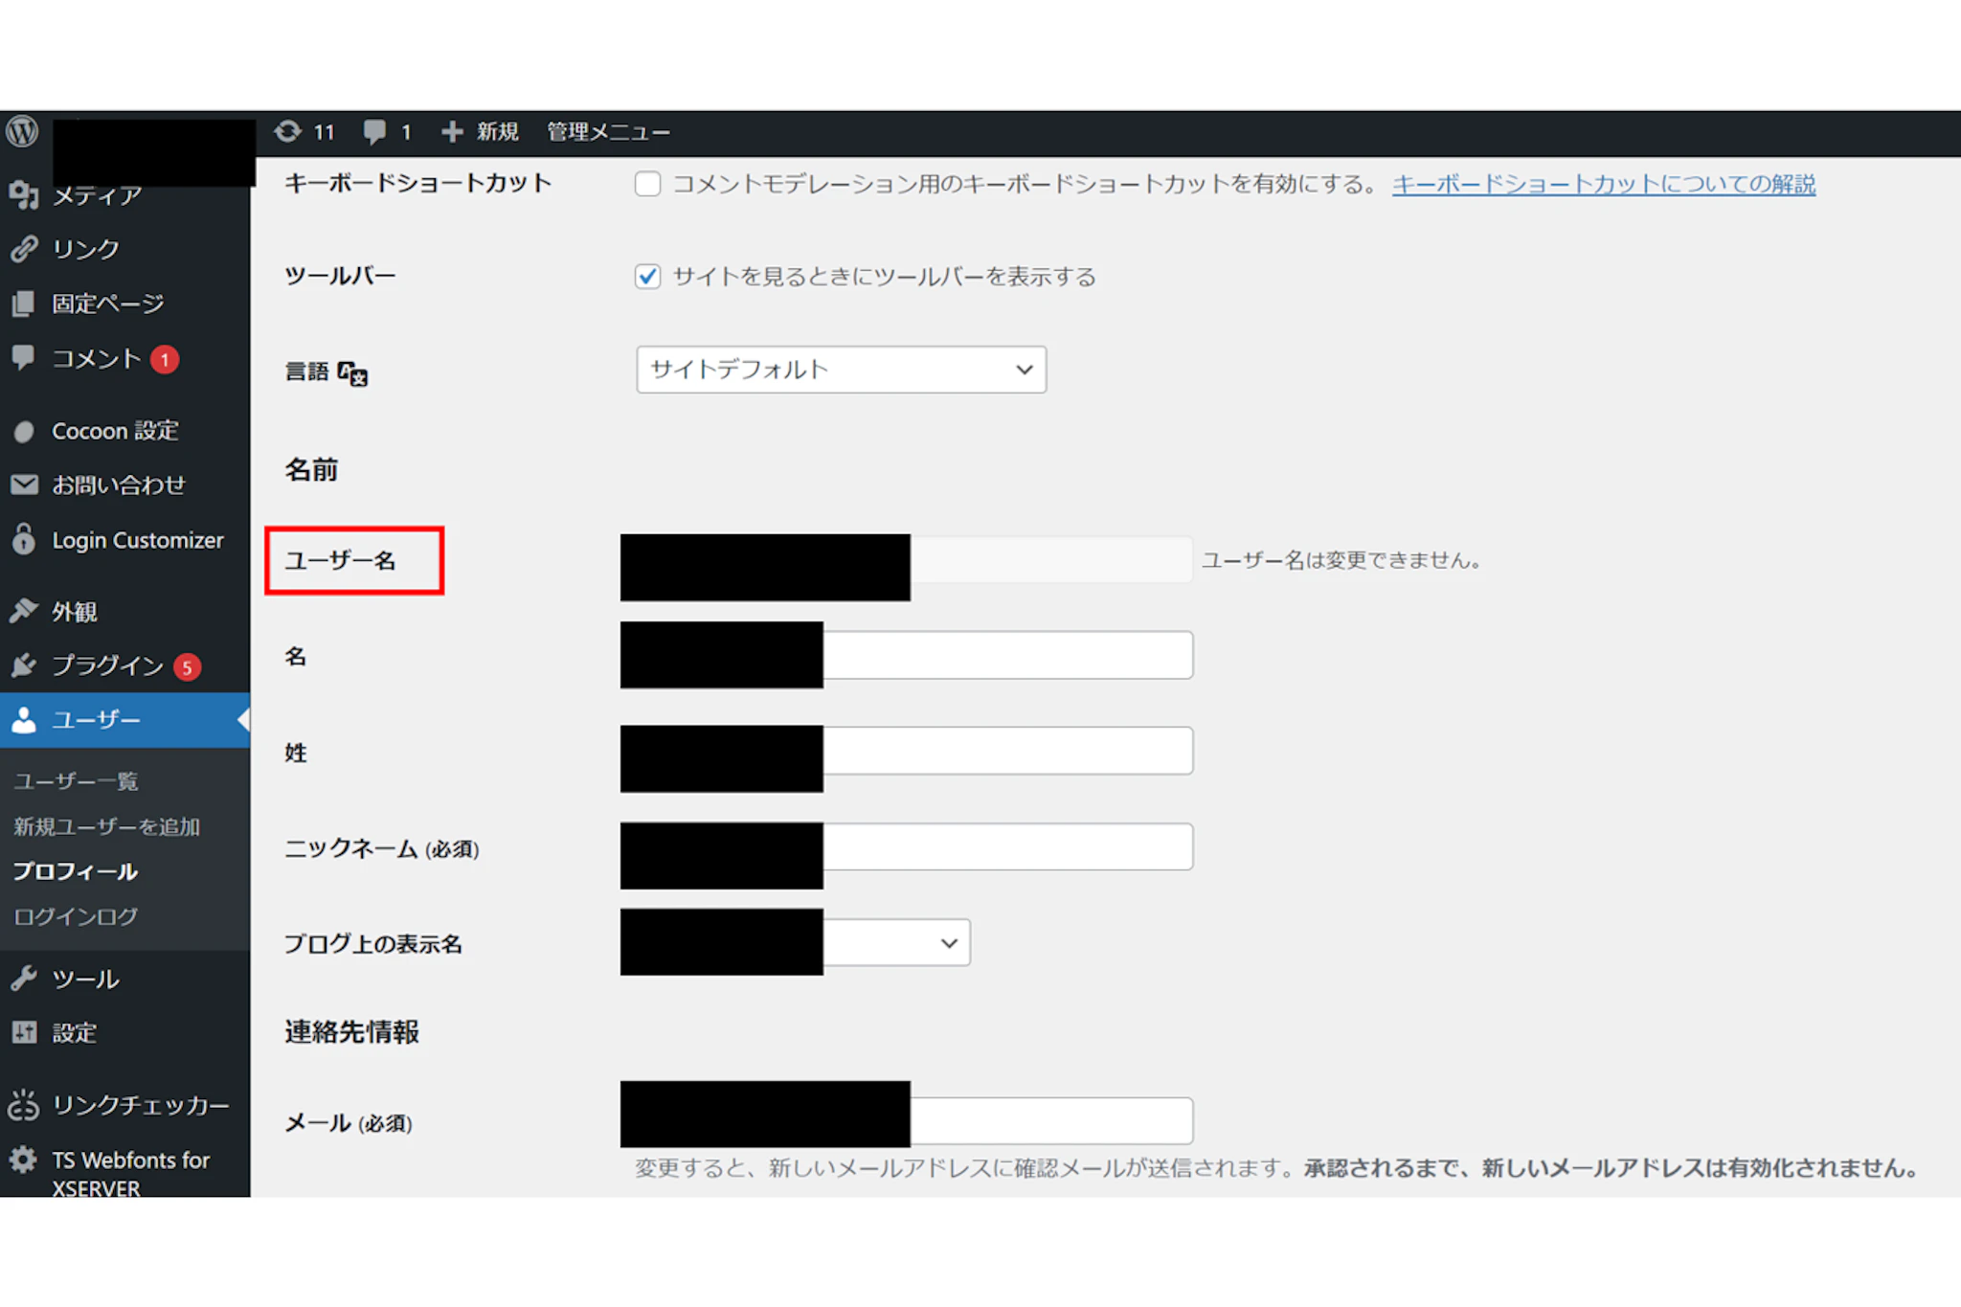The image size is (1961, 1307).
Task: Enable the comment moderation keyboard shortcuts checkbox
Action: (647, 184)
